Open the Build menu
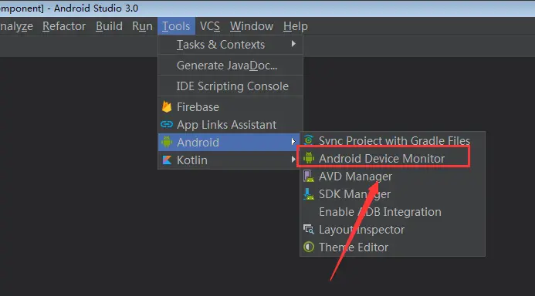 point(109,26)
